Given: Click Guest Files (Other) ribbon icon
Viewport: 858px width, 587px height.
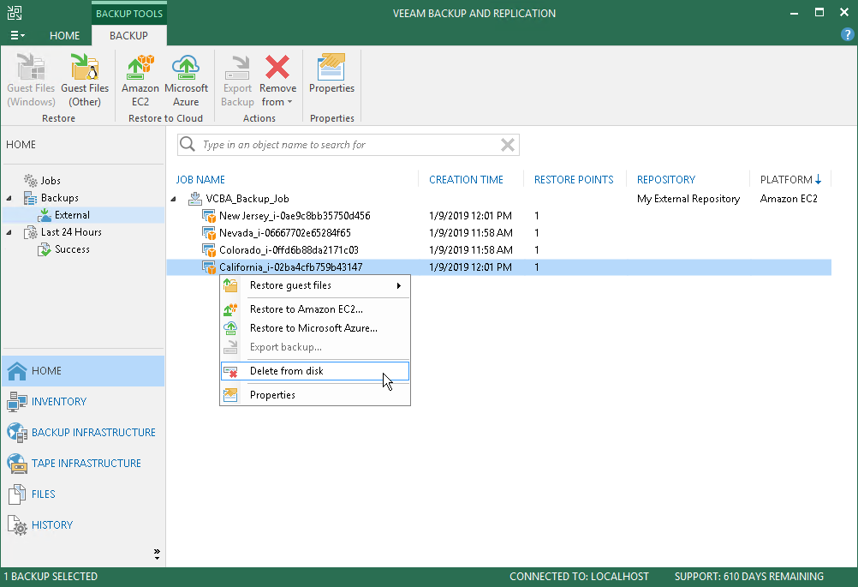Looking at the screenshot, I should click(85, 80).
